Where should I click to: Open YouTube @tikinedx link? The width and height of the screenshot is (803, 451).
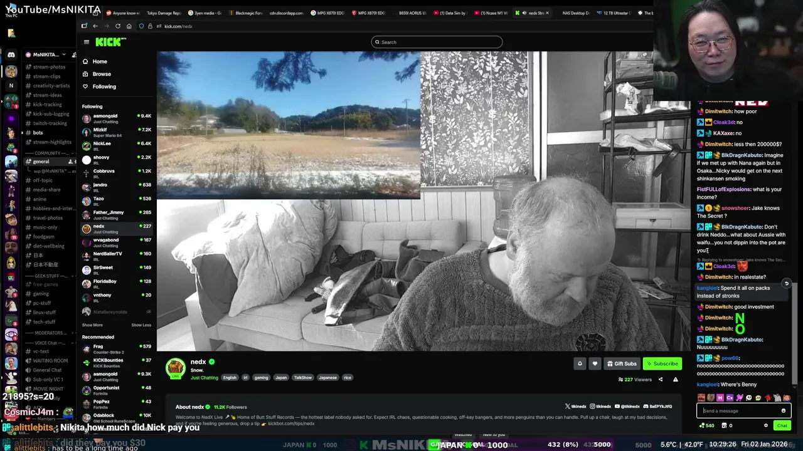click(627, 407)
